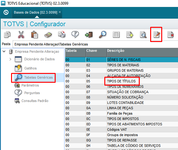
Task: Select Tabelas Genéricas tree item
Action: 38,77
